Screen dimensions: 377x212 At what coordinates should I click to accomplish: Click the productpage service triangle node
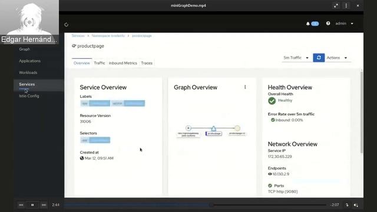[213, 128]
